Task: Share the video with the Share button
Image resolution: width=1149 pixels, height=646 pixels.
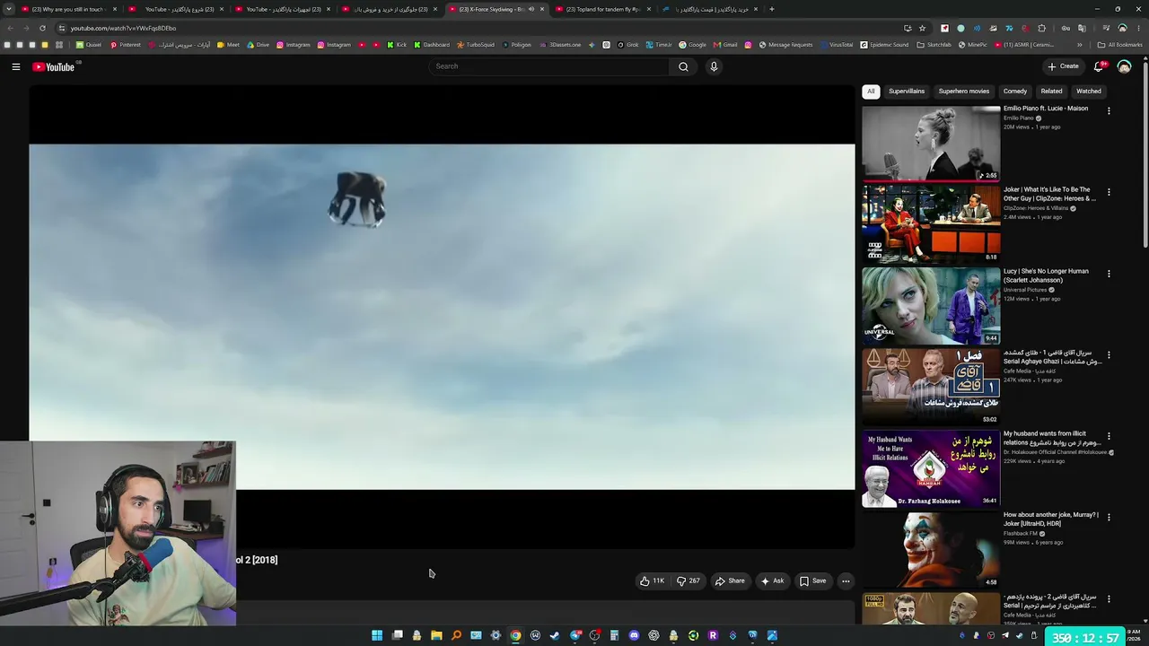Action: [730, 581]
